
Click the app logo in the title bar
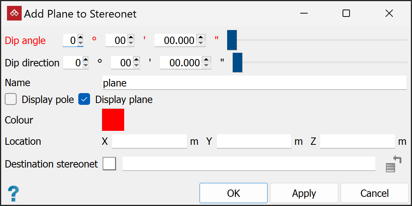[x=14, y=14]
